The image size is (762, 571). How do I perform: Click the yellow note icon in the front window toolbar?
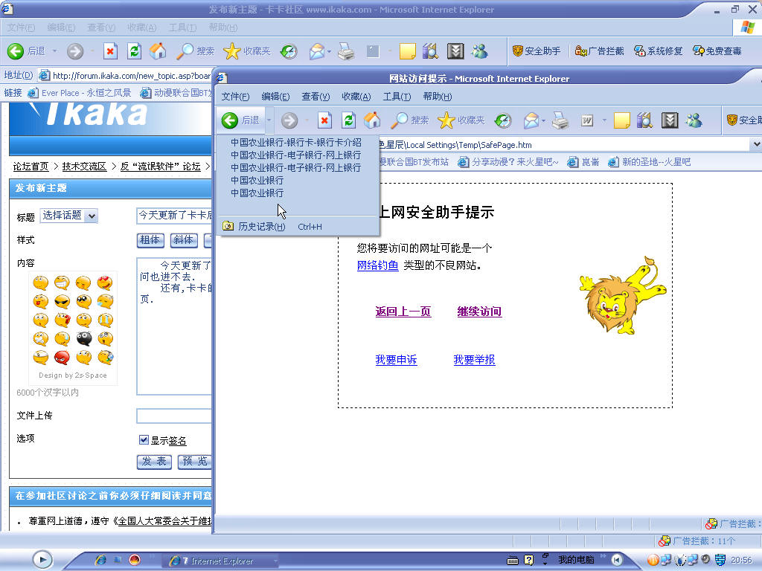click(621, 120)
